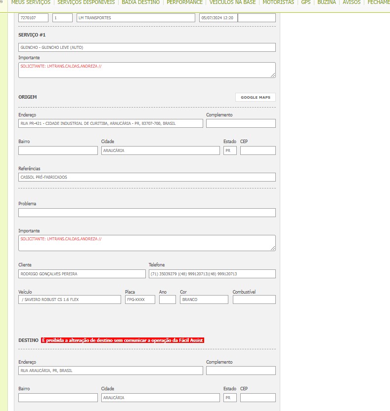Click the destination Complemento field
The image size is (390, 411).
(x=241, y=371)
